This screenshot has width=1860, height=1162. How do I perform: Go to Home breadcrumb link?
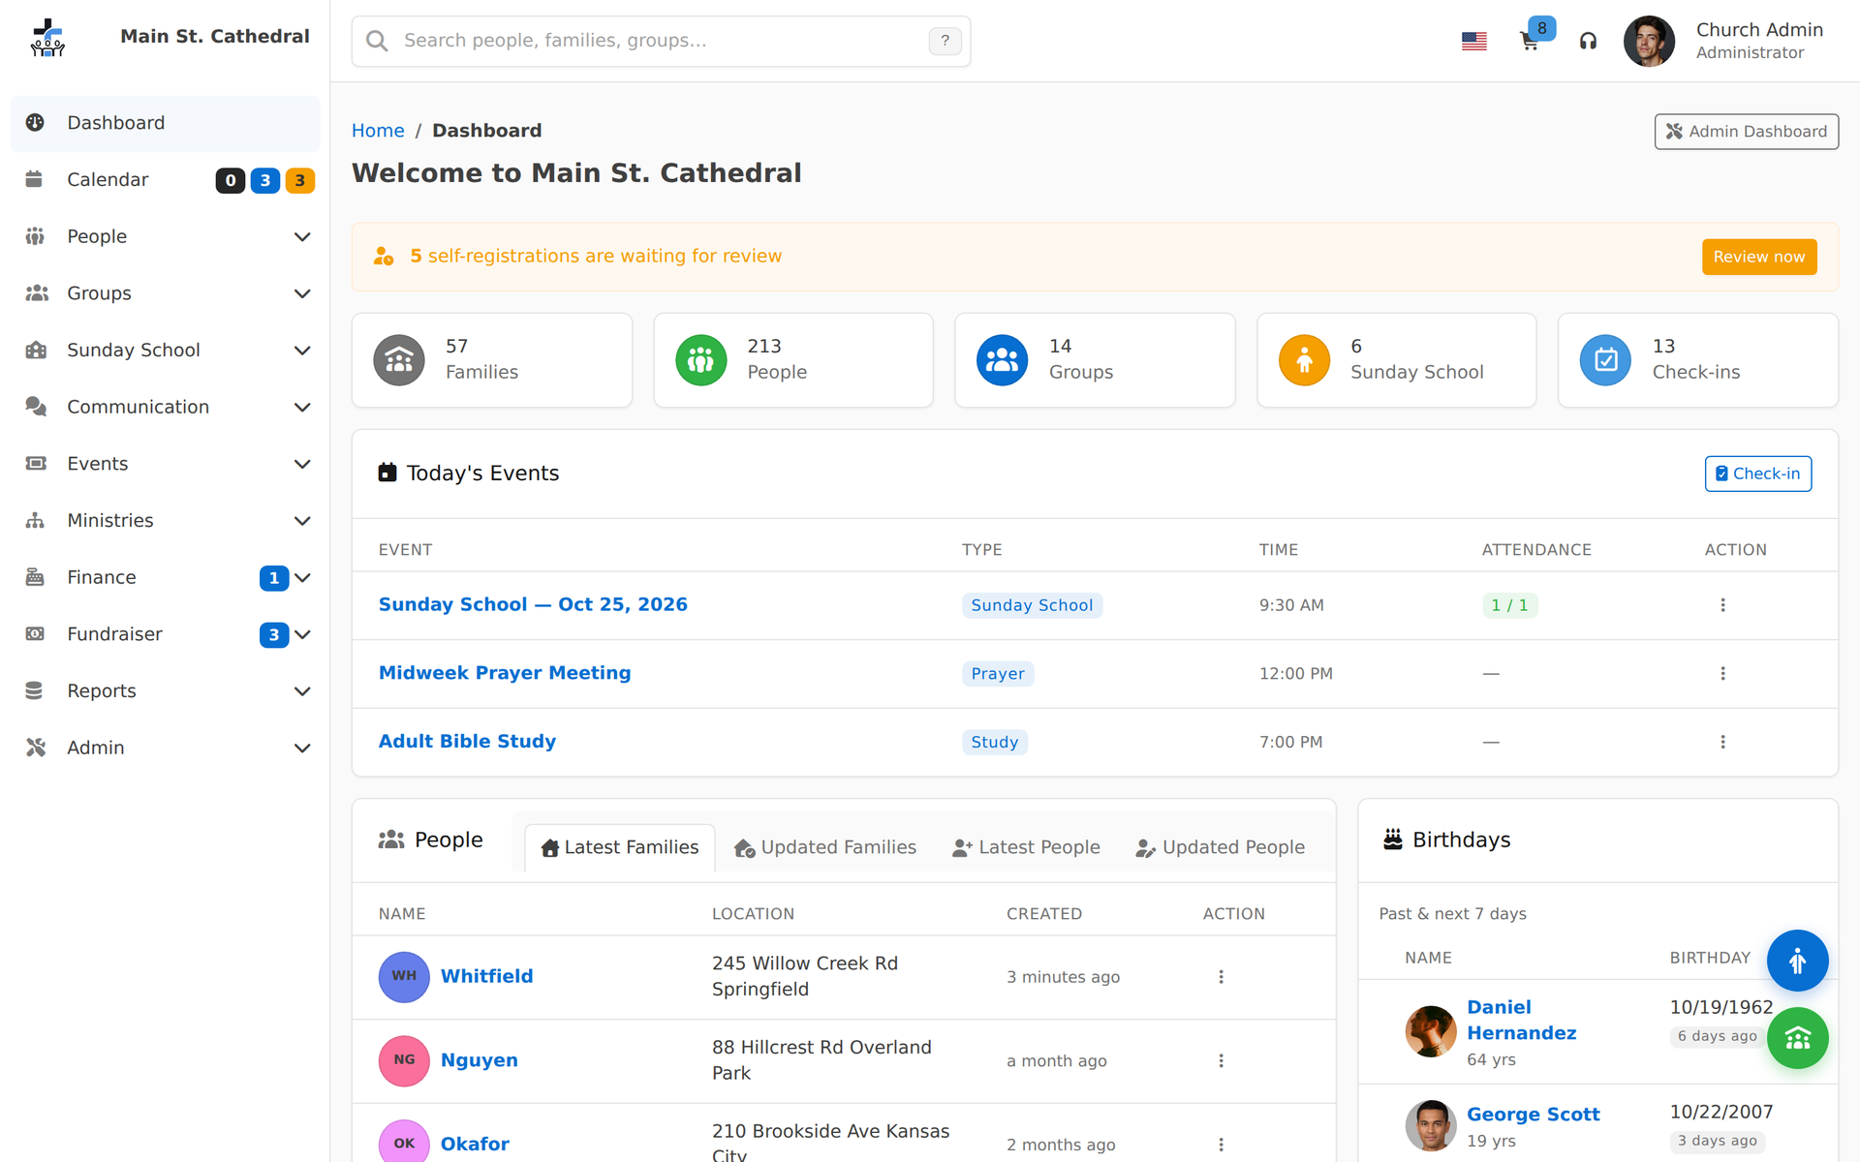point(378,131)
